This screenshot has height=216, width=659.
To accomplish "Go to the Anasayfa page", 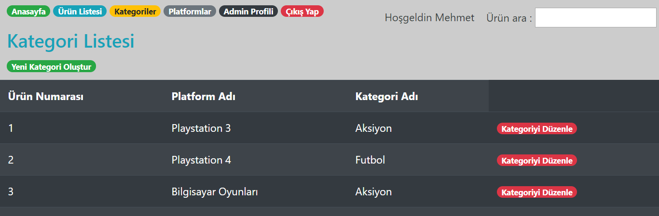I will (28, 12).
